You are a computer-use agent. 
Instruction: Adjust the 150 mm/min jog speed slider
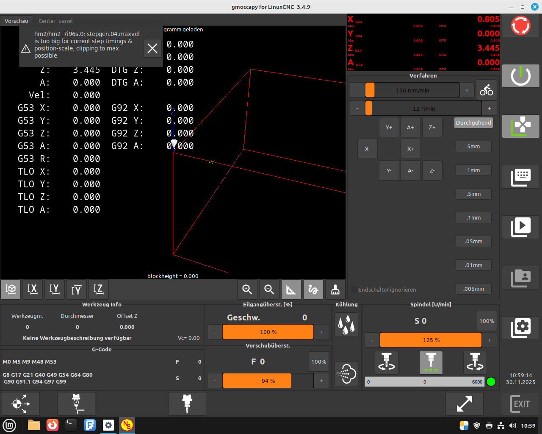(x=412, y=90)
